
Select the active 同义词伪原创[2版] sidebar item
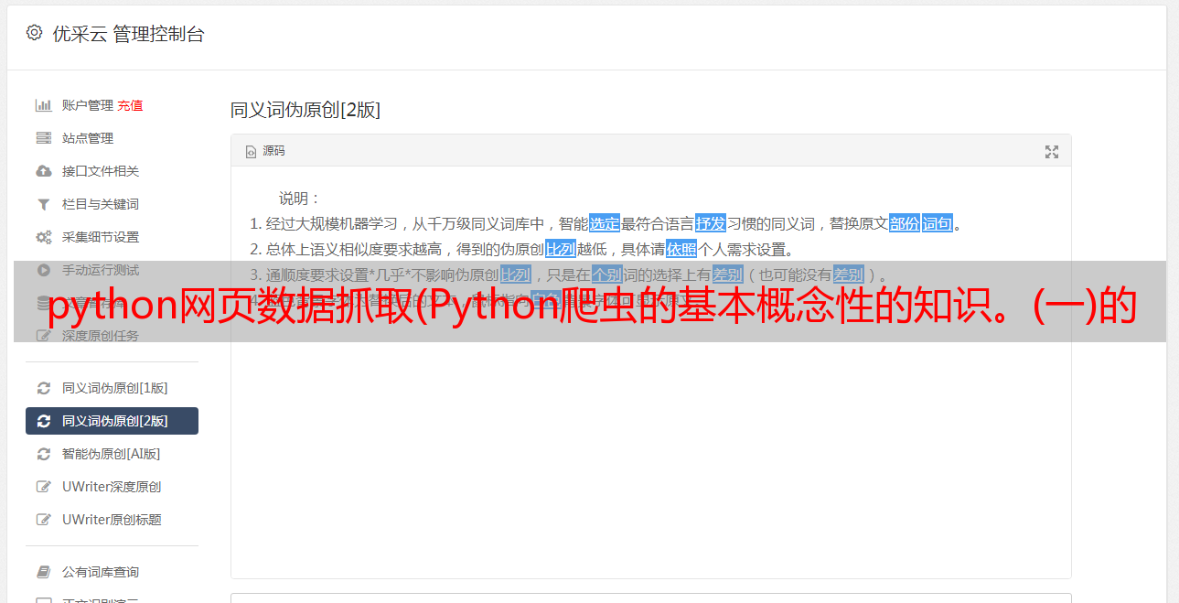tap(112, 421)
